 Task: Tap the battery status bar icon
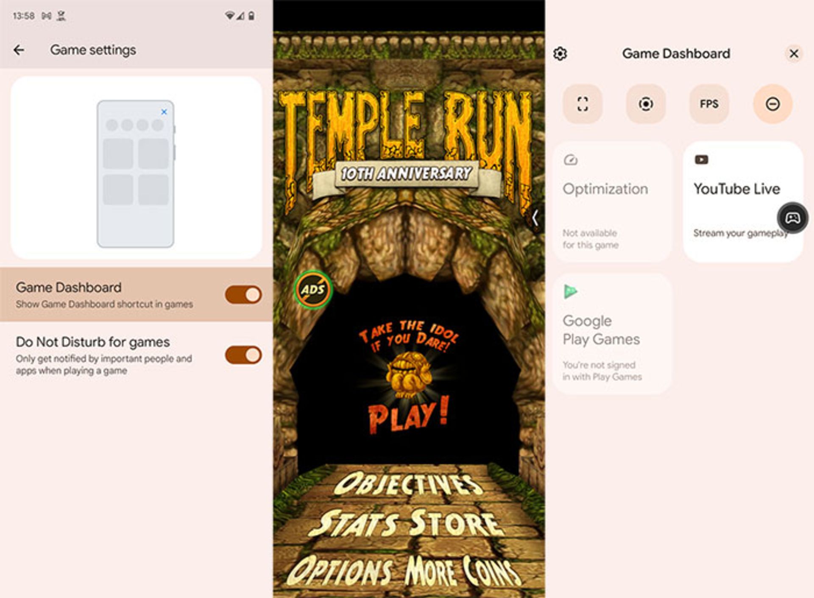tap(251, 16)
